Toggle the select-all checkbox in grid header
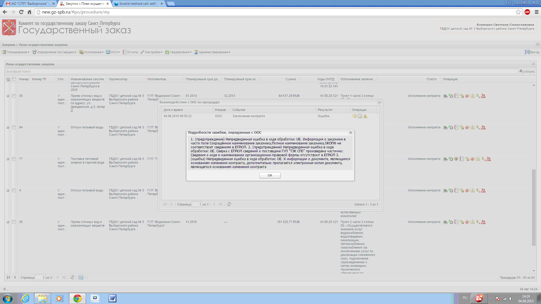Viewport: 541px width, 304px height. [14, 79]
